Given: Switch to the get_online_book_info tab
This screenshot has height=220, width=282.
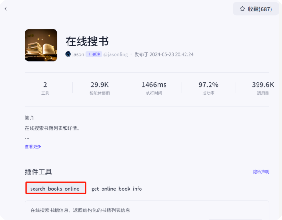Looking at the screenshot, I should point(116,189).
